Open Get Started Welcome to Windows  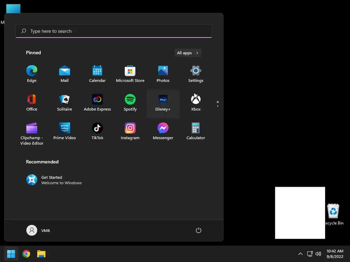point(54,180)
